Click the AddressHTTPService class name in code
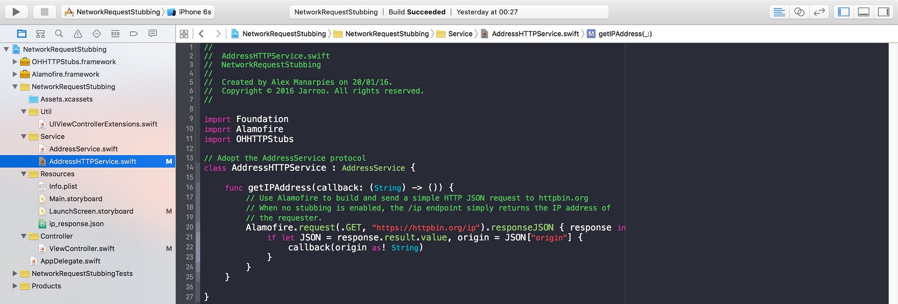The width and height of the screenshot is (898, 304). coord(279,168)
